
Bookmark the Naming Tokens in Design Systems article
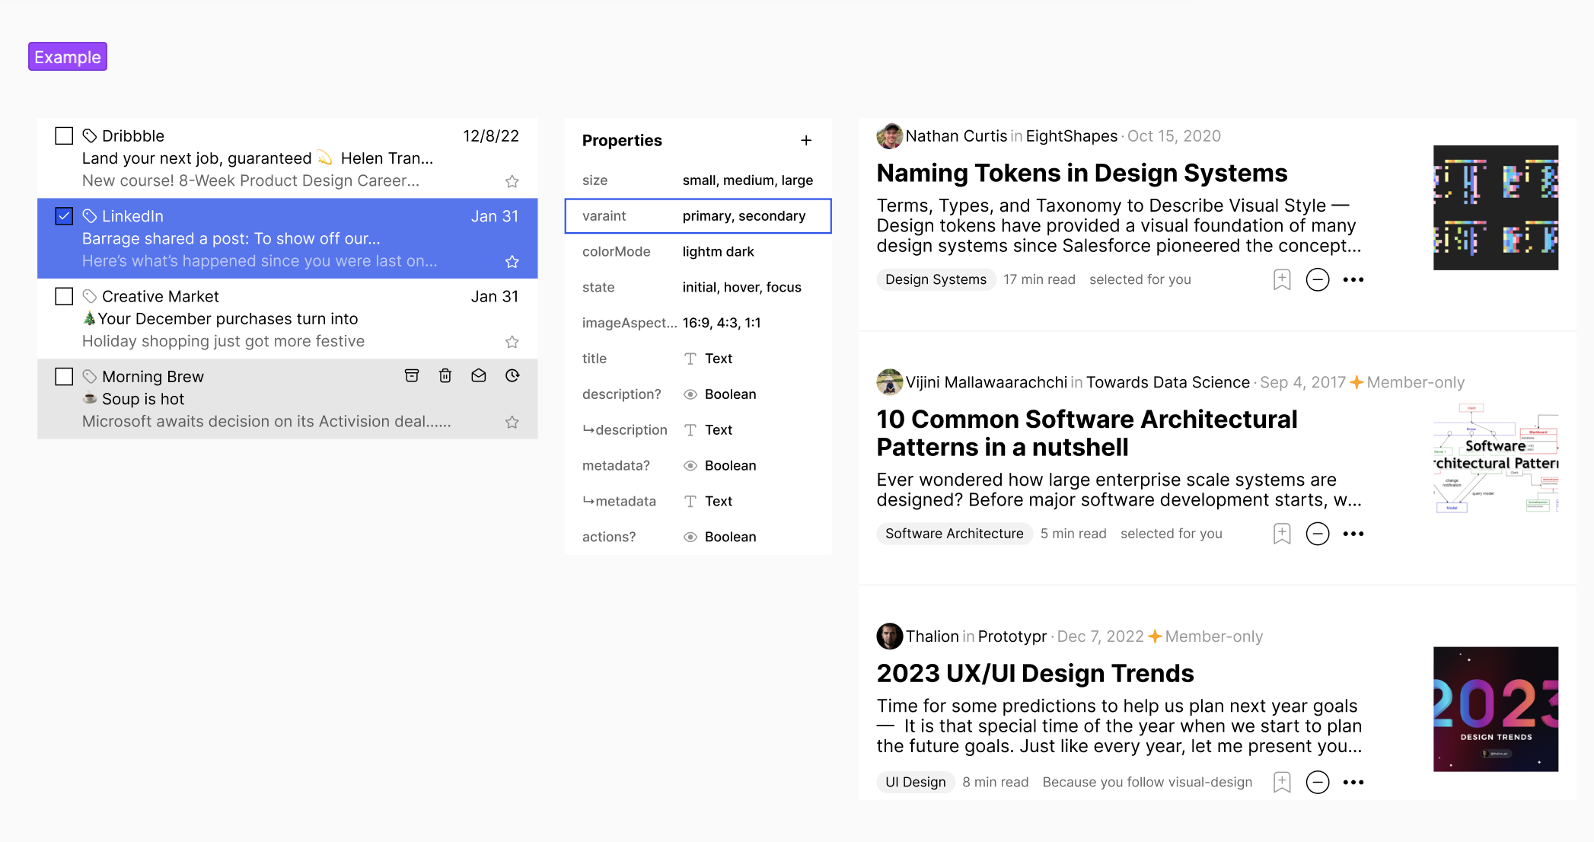pos(1282,279)
